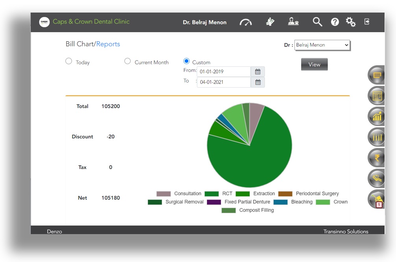The image size is (396, 262).
Task: Open the search magnifier icon
Action: (x=317, y=22)
